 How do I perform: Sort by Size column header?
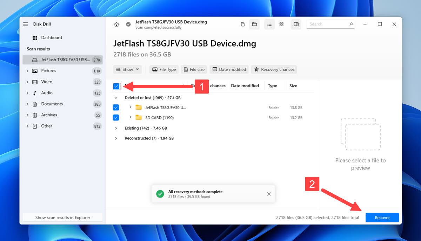click(x=293, y=86)
